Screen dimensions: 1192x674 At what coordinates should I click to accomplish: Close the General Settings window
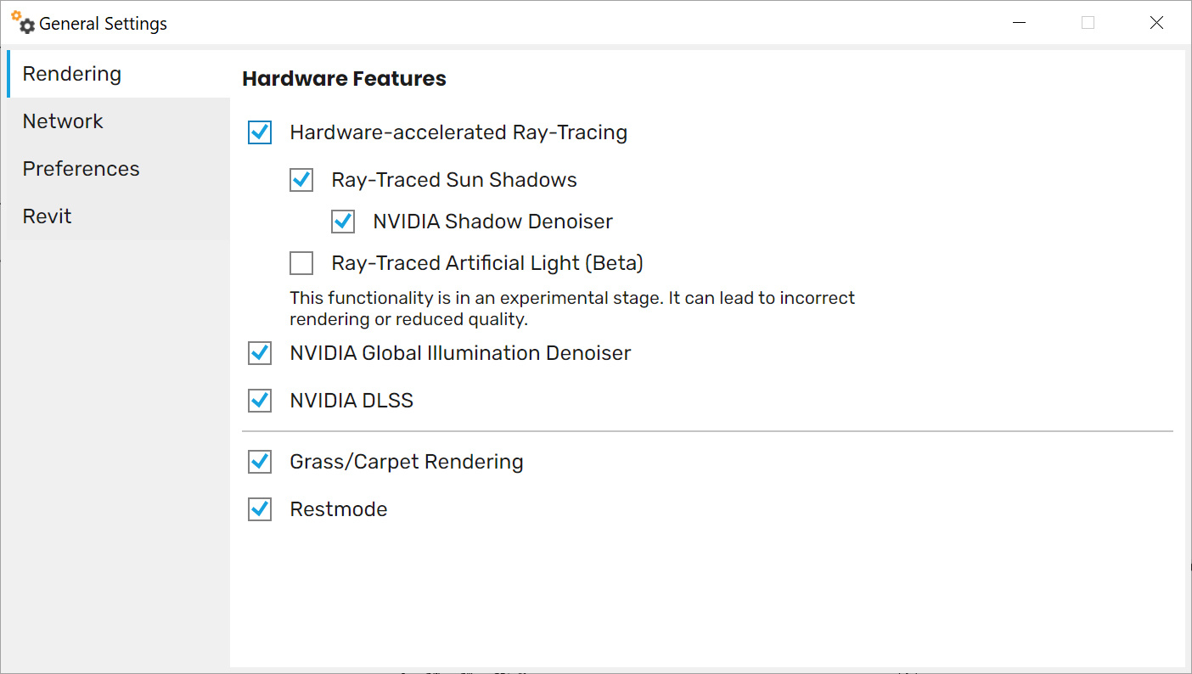(x=1156, y=23)
